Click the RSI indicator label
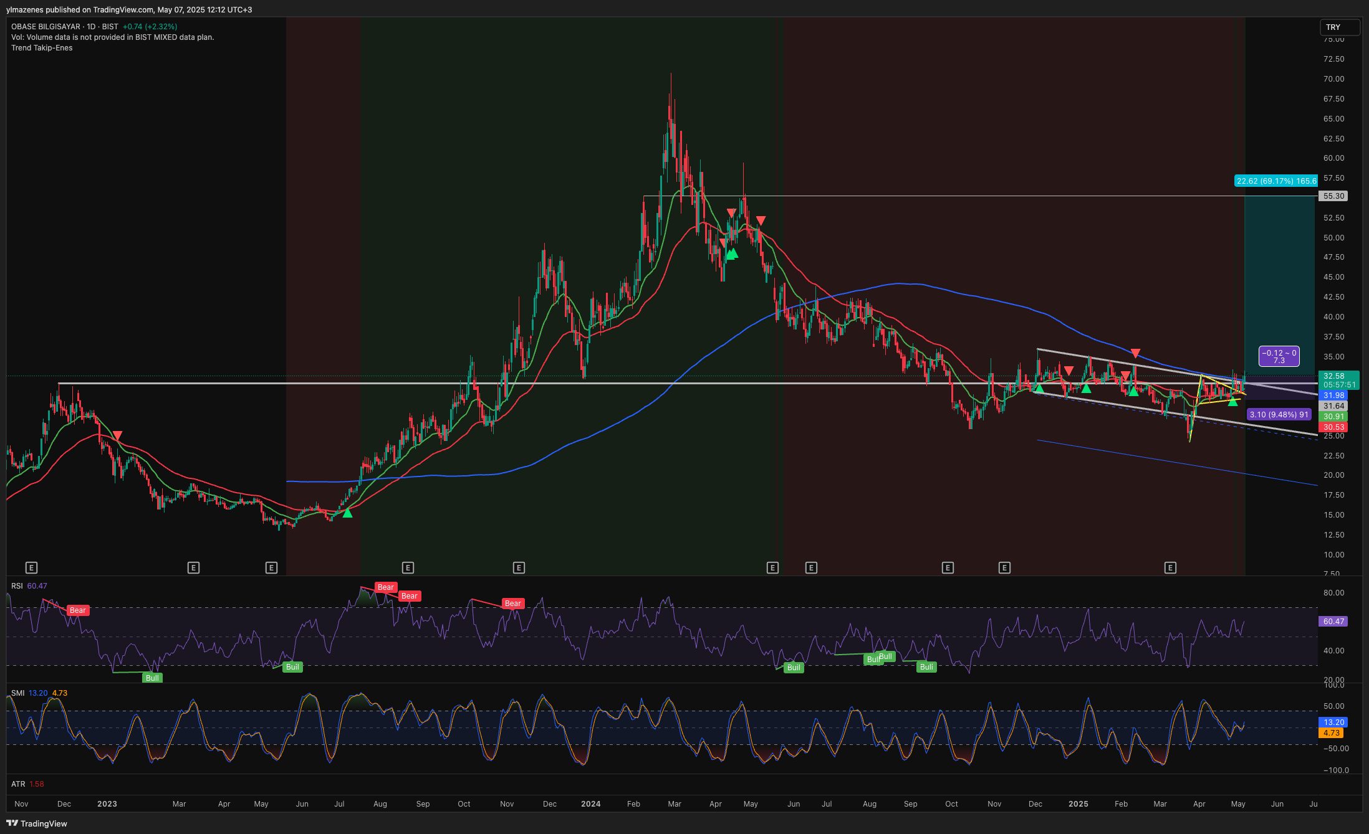This screenshot has height=834, width=1369. 17,586
